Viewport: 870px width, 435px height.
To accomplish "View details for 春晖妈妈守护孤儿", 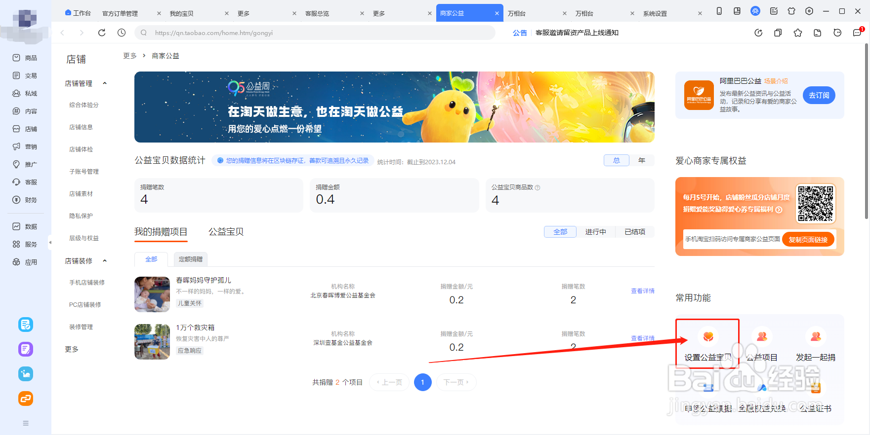I will click(643, 291).
